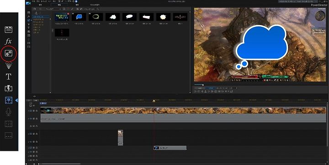Image resolution: width=329 pixels, height=165 pixels.
Task: Select colorful text thumbnail with red badge
Action: tap(62, 17)
